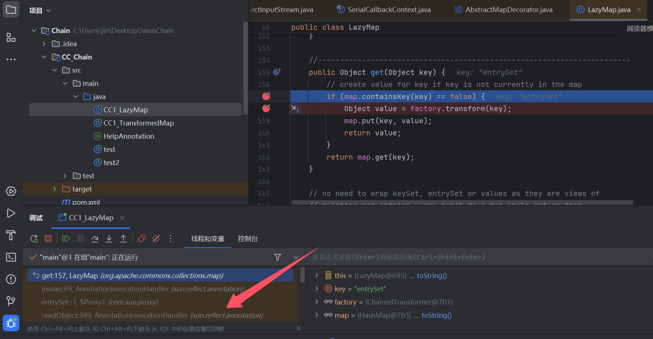Expand the 'this' variable node

pos(317,275)
